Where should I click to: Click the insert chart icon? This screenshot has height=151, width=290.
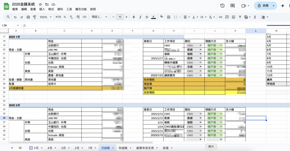(x=234, y=17)
